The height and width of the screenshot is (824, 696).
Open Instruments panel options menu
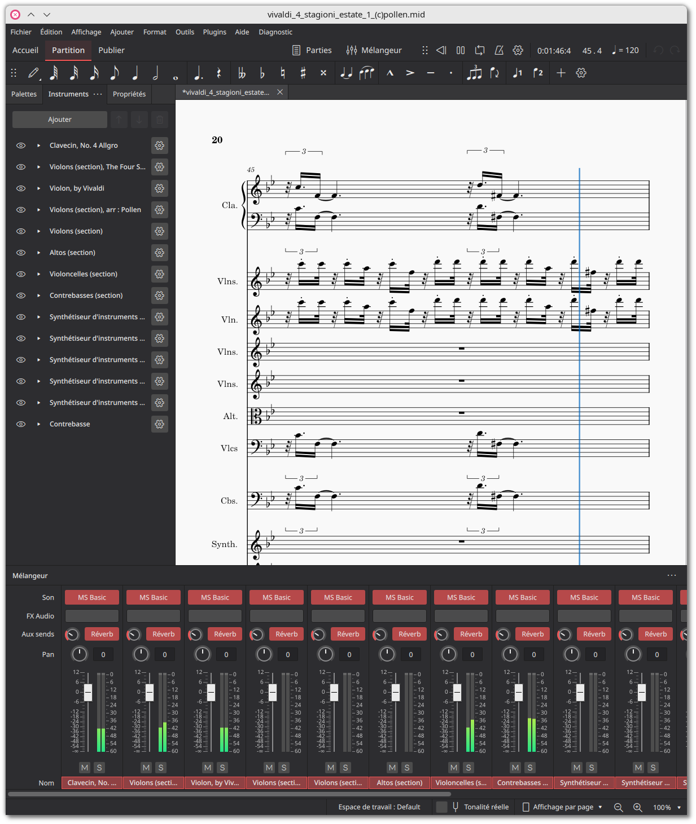coord(98,94)
